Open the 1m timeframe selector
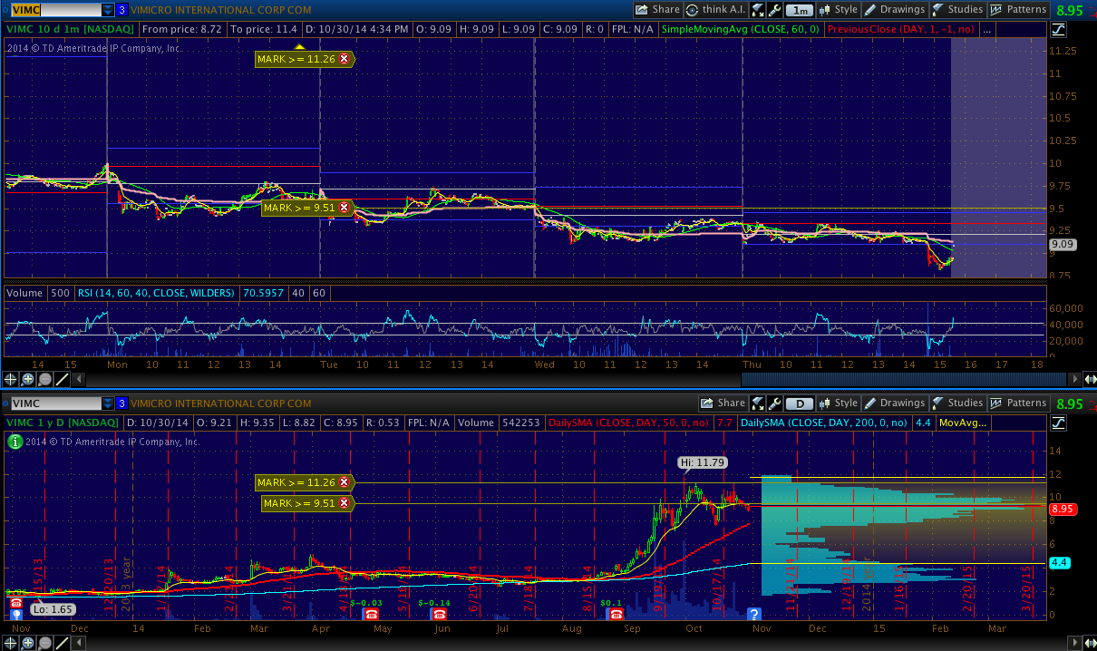 tap(799, 10)
